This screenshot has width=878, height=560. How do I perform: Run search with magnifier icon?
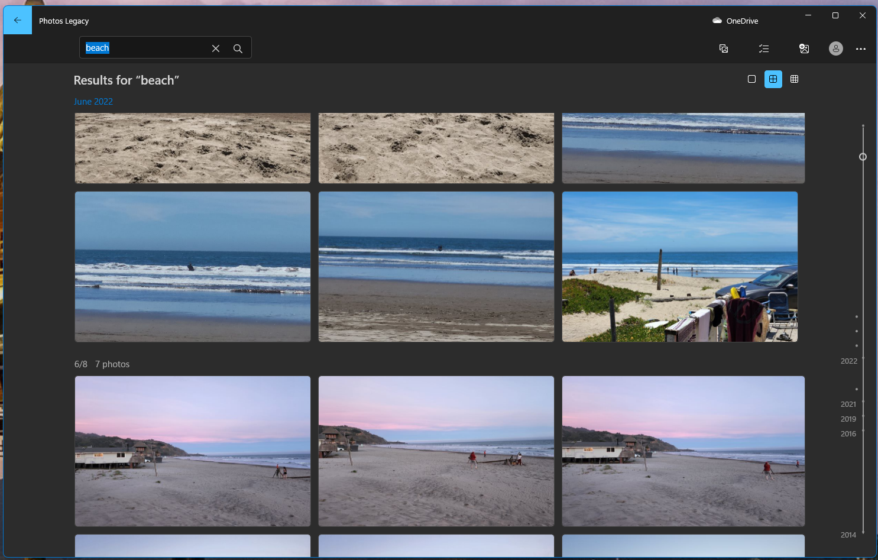click(x=238, y=48)
